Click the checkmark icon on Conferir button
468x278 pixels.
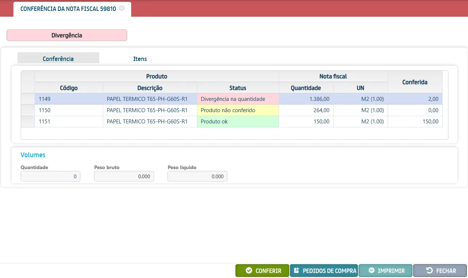click(249, 271)
